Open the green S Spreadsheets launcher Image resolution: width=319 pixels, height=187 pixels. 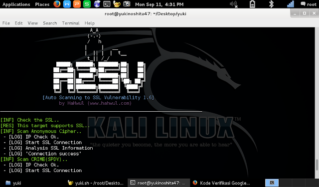(x=87, y=4)
